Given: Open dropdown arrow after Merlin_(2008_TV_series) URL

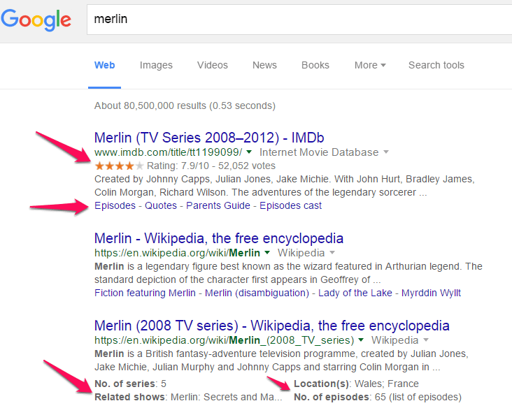Looking at the screenshot, I should 361,340.
